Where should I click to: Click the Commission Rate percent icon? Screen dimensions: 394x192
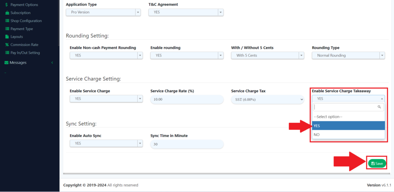(7, 45)
